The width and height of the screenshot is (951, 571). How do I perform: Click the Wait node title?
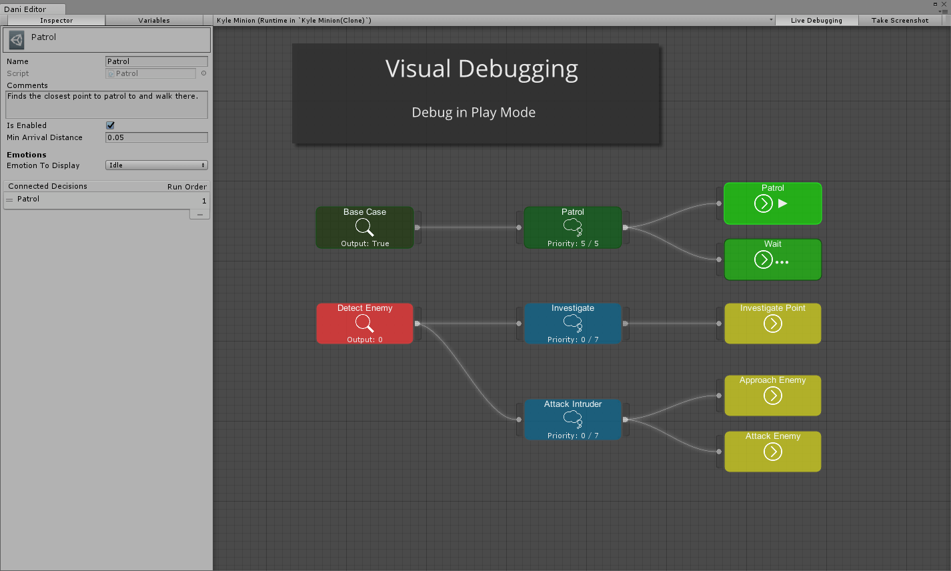773,243
